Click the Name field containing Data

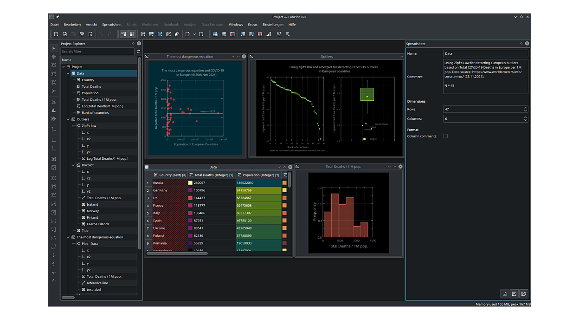[485, 53]
